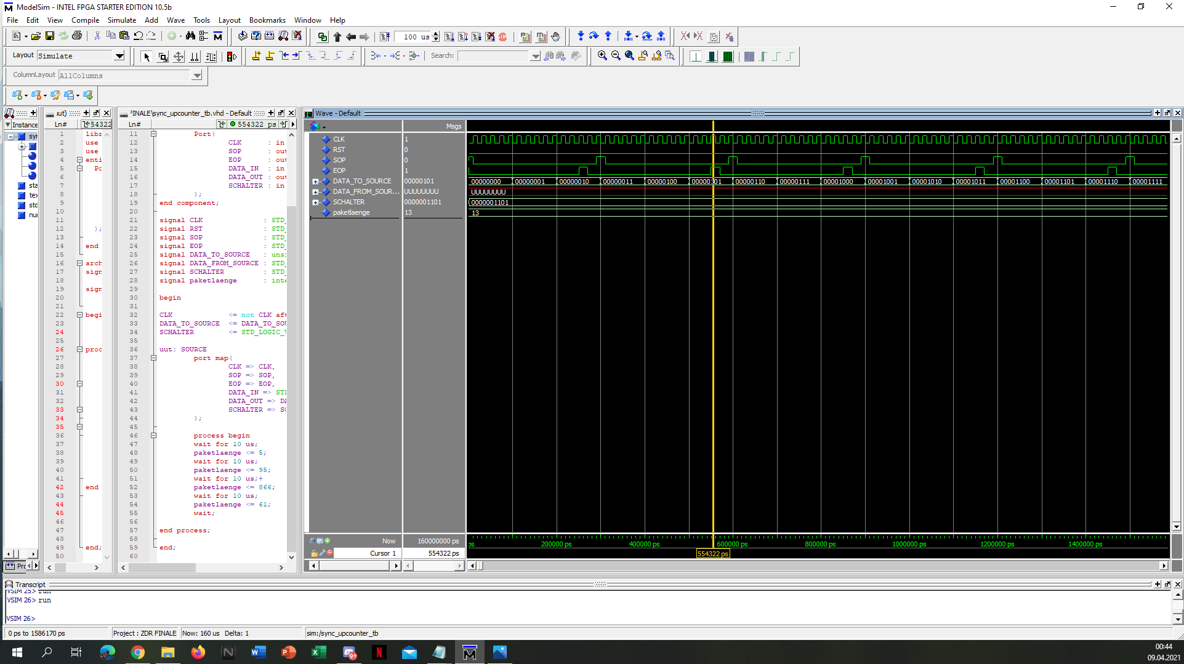This screenshot has height=664, width=1184.
Task: Click the Compile toolbar icon
Action: (x=243, y=36)
